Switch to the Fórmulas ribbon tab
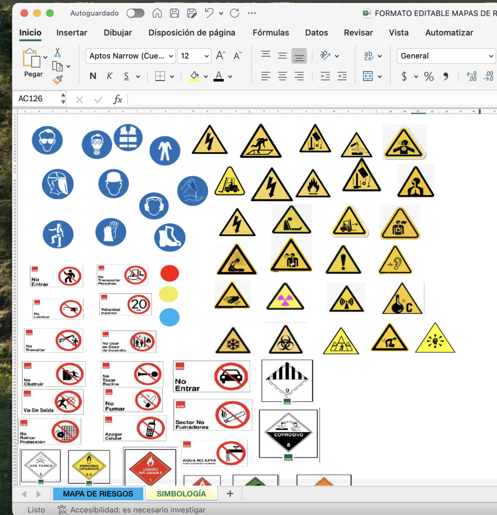 (271, 32)
